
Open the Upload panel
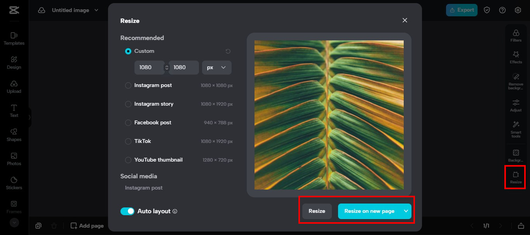[x=14, y=87]
